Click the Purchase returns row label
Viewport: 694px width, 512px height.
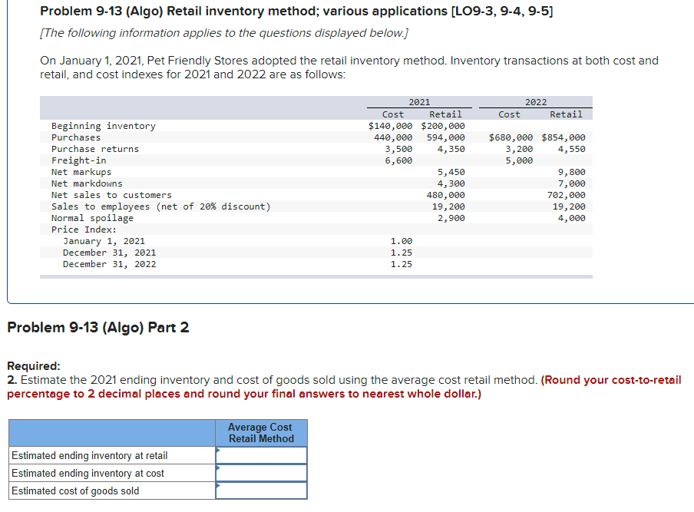tap(95, 149)
